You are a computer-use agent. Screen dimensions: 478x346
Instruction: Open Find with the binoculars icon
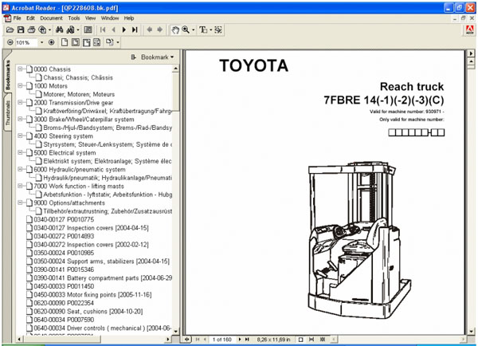point(60,30)
